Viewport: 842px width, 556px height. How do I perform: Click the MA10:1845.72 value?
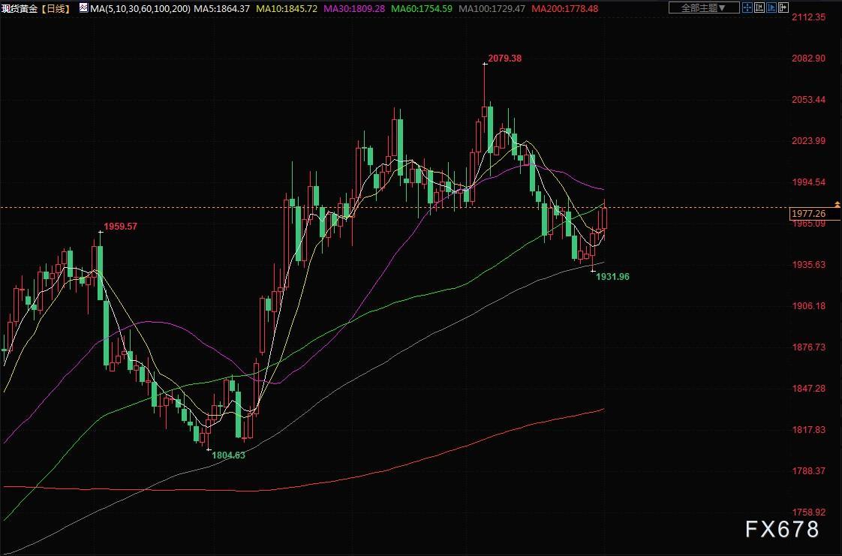(287, 8)
